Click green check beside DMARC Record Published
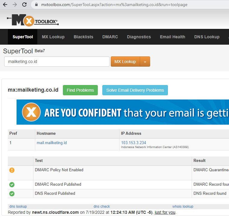This screenshot has height=221, width=229. (x=12, y=185)
